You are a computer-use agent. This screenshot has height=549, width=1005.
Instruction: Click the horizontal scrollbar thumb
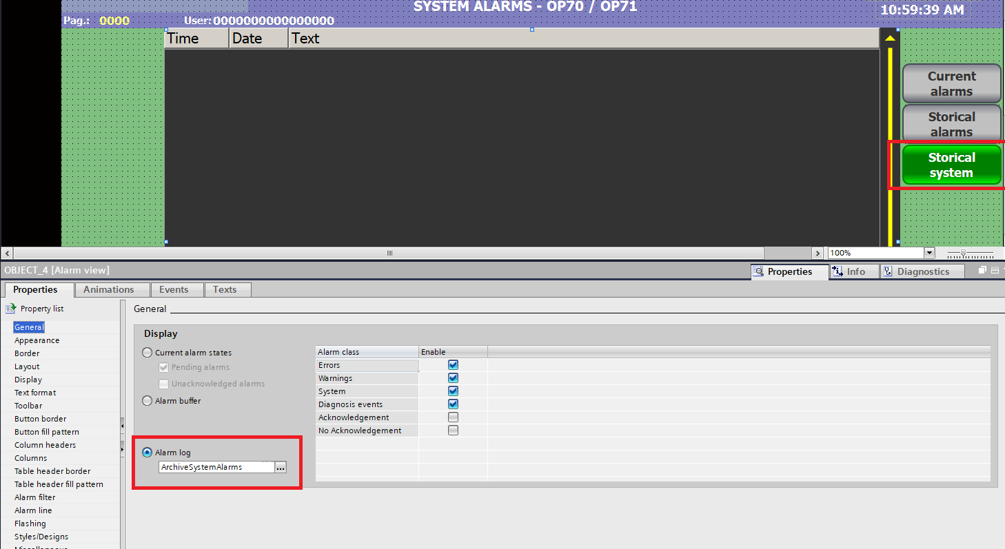tap(389, 253)
